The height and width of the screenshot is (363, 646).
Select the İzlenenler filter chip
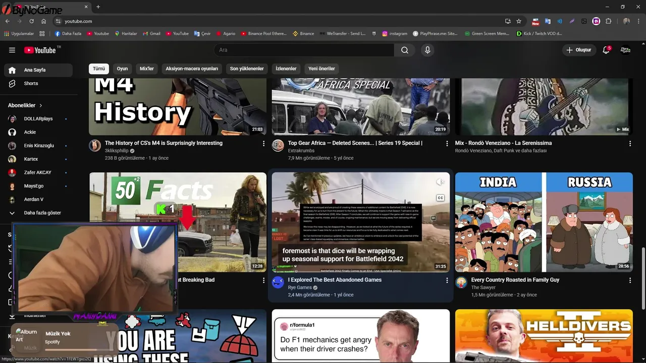tap(286, 69)
